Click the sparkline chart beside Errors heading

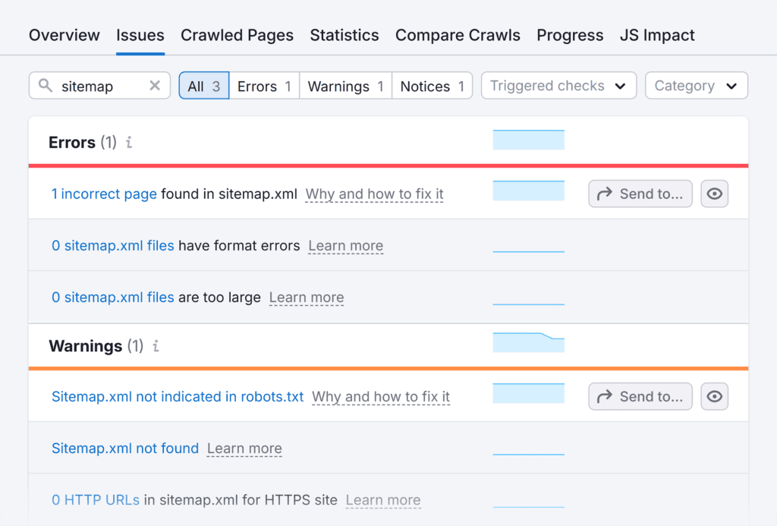click(528, 140)
